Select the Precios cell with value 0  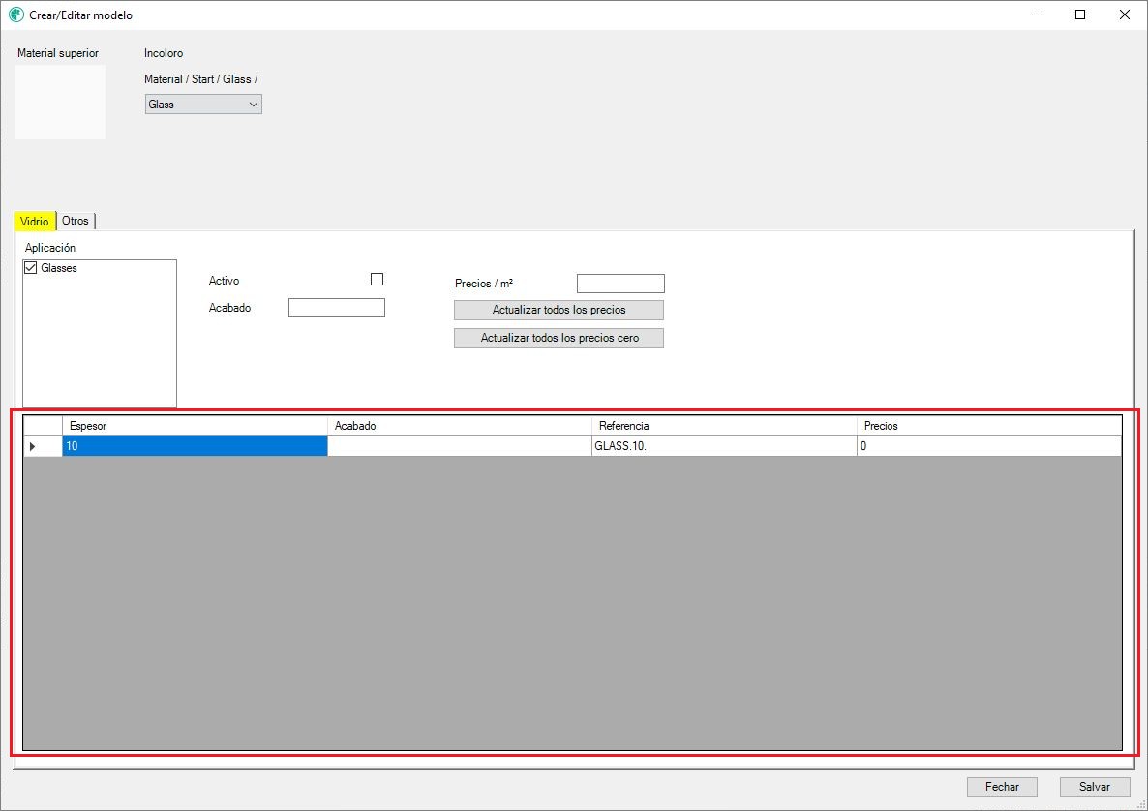(x=989, y=446)
